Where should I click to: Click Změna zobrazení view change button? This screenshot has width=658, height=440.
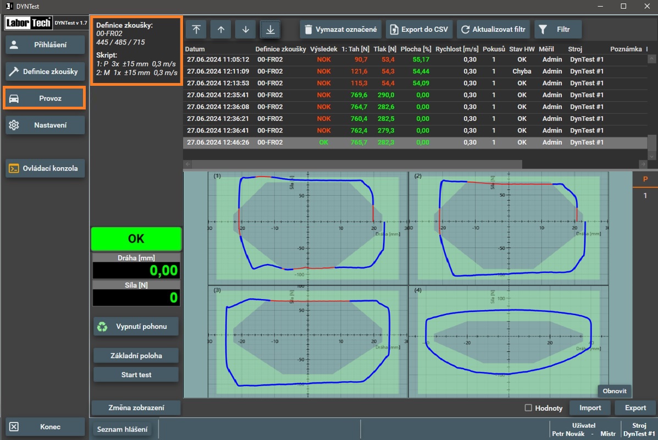[x=136, y=408]
